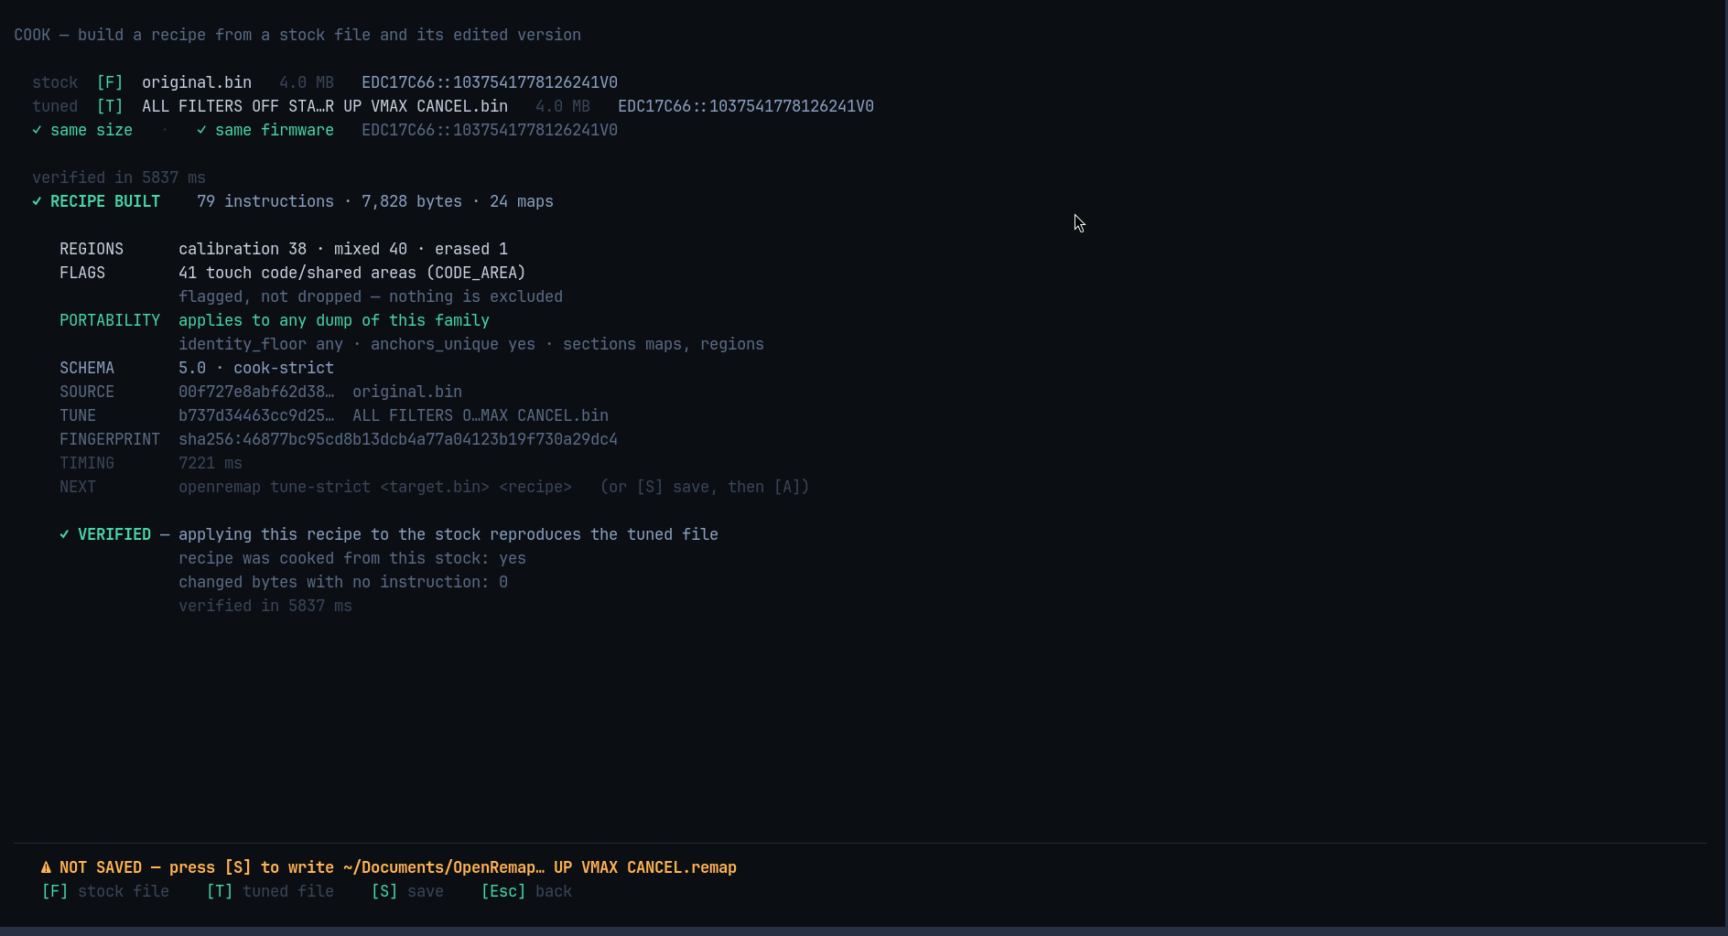This screenshot has width=1728, height=936.
Task: Click 'calibration 38' in the REGIONS row
Action: (243, 249)
